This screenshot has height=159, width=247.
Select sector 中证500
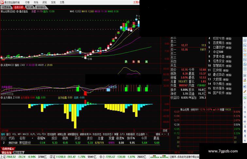tap(218, 52)
